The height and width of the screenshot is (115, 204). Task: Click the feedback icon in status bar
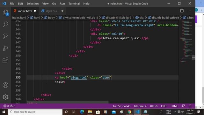[x=183, y=106]
